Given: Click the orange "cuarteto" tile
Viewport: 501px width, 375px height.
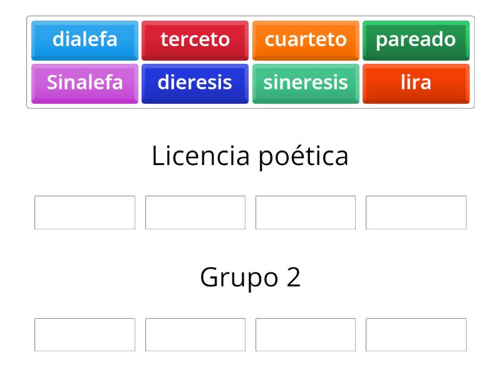Looking at the screenshot, I should tap(304, 41).
